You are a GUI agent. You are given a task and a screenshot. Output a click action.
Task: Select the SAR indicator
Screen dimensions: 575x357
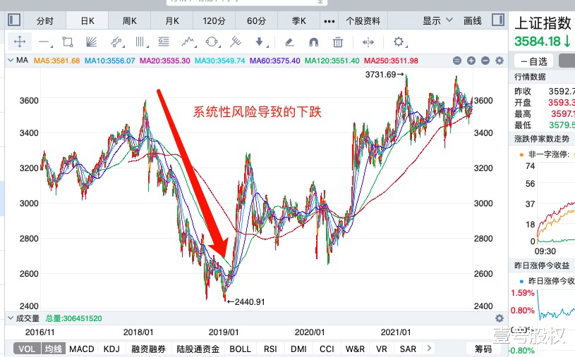tap(408, 349)
